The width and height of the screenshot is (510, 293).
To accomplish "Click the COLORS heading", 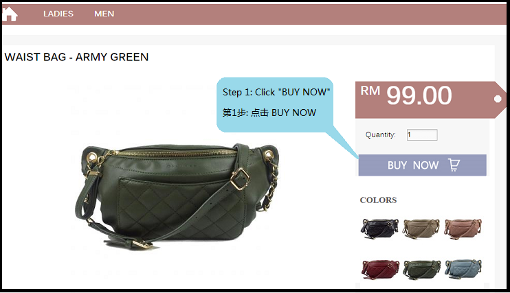I will point(378,200).
